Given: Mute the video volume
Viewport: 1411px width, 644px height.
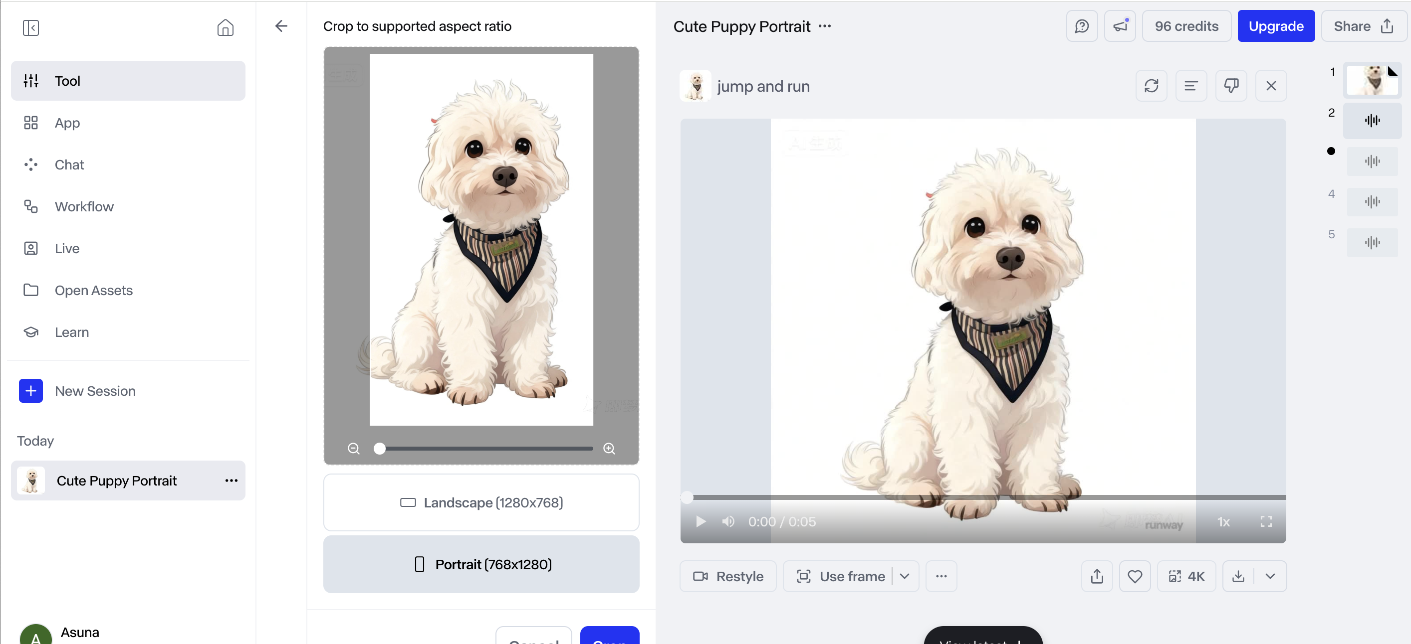Looking at the screenshot, I should (x=728, y=521).
